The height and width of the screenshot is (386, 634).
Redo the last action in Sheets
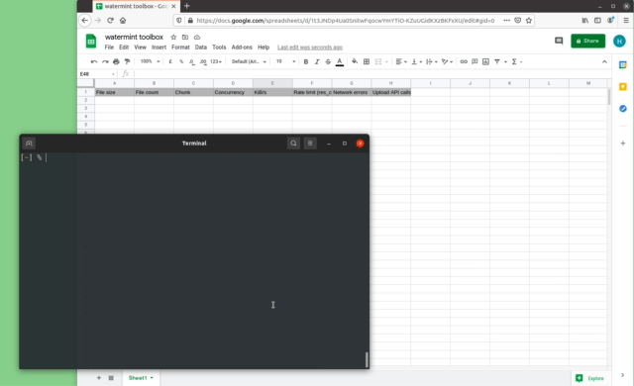click(x=105, y=61)
